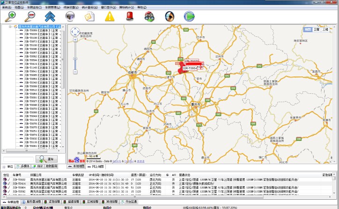Open the 车辆管理(L) menu
Image resolution: width=339 pixels, height=209 pixels.
[53, 7]
